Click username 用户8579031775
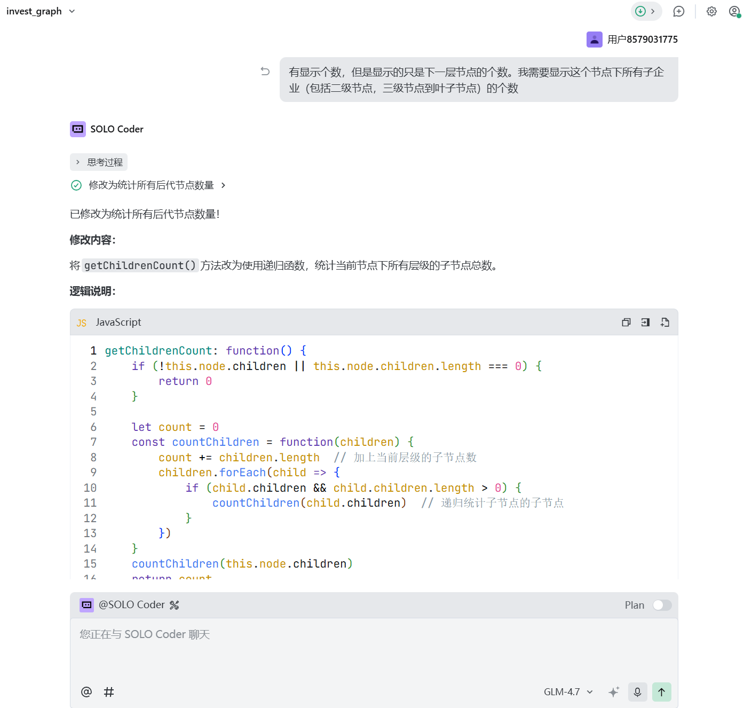Image resolution: width=744 pixels, height=708 pixels. click(x=643, y=40)
